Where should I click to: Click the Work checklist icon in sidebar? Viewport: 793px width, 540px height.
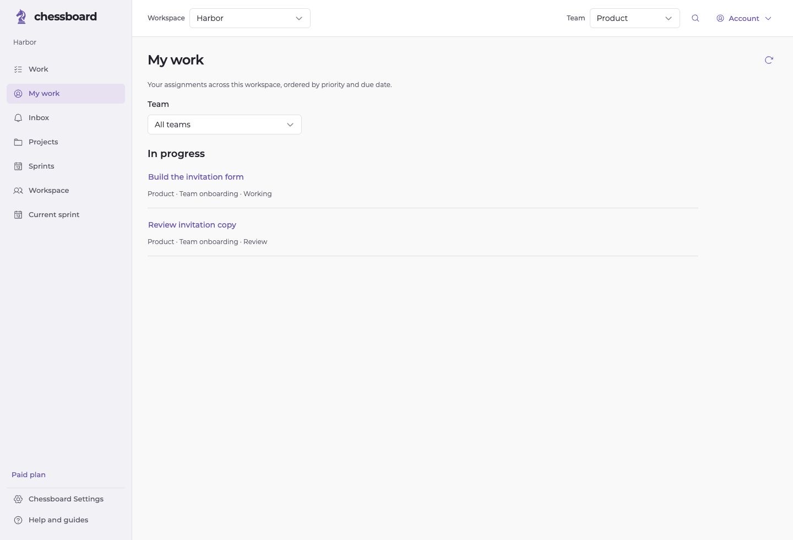pyautogui.click(x=18, y=69)
